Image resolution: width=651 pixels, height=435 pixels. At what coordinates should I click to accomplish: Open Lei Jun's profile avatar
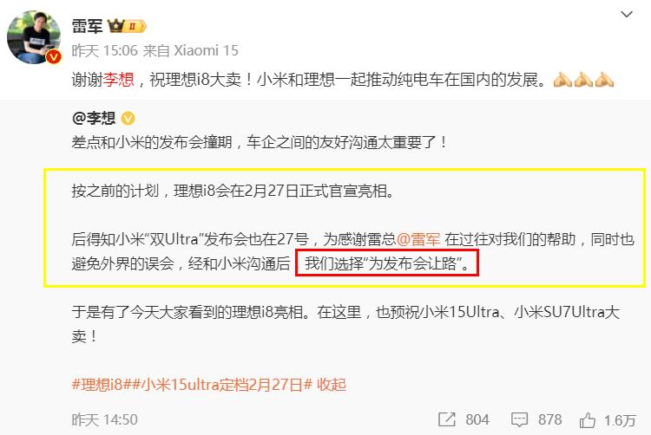[34, 37]
